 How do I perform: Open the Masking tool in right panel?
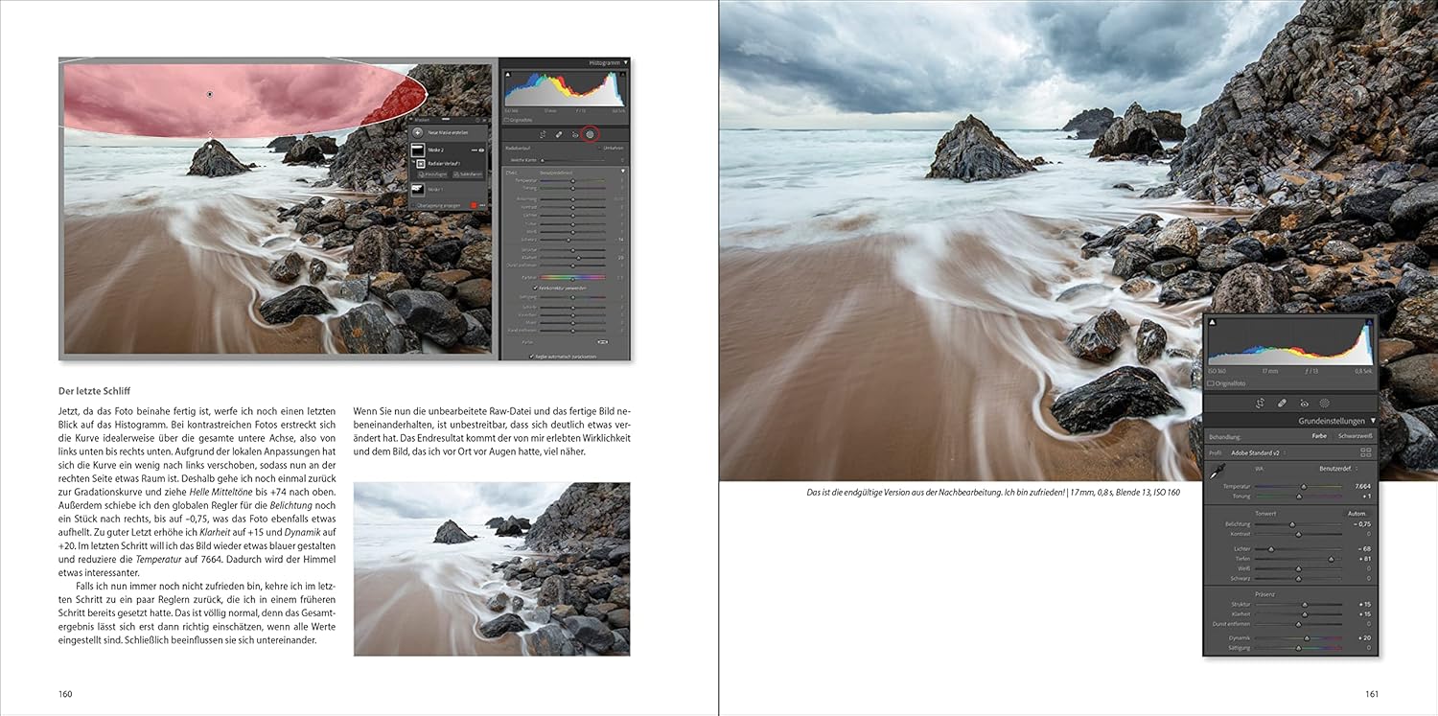click(x=1326, y=404)
